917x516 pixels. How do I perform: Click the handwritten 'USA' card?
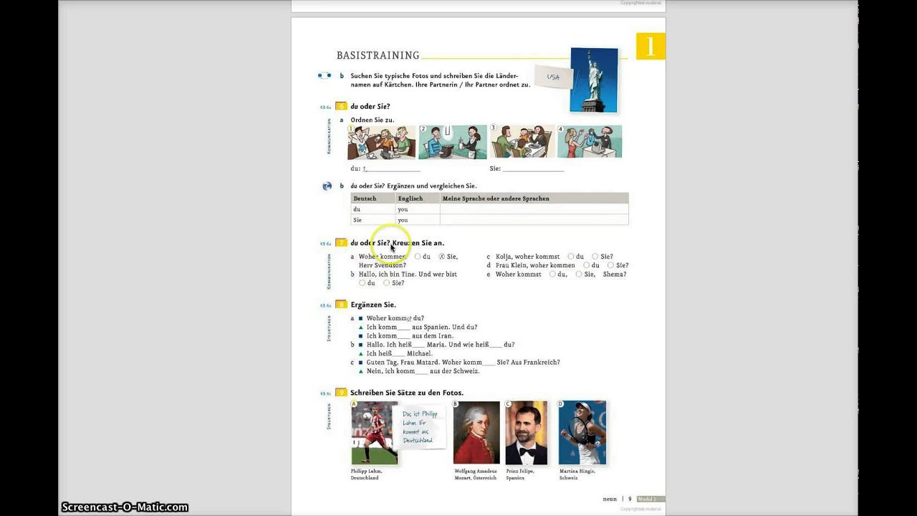coord(553,77)
